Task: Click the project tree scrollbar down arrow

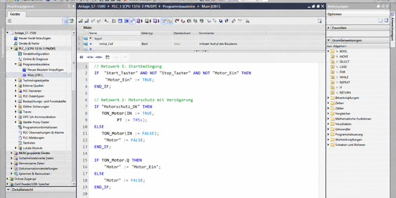Action: [x=74, y=184]
